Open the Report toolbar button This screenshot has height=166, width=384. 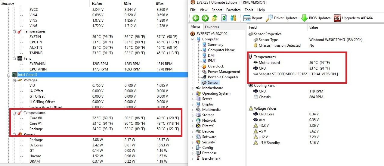tap(253, 18)
